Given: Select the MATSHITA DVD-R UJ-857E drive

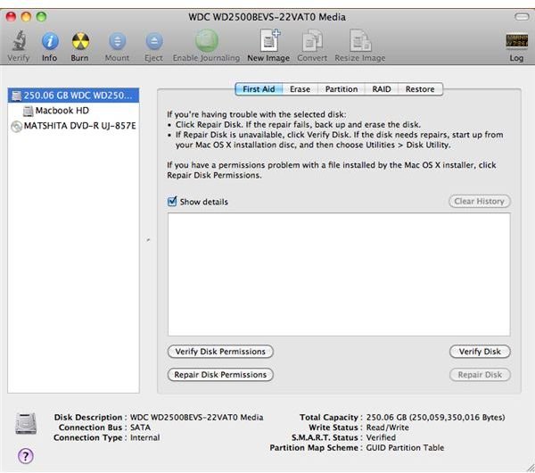Looking at the screenshot, I should 73,126.
